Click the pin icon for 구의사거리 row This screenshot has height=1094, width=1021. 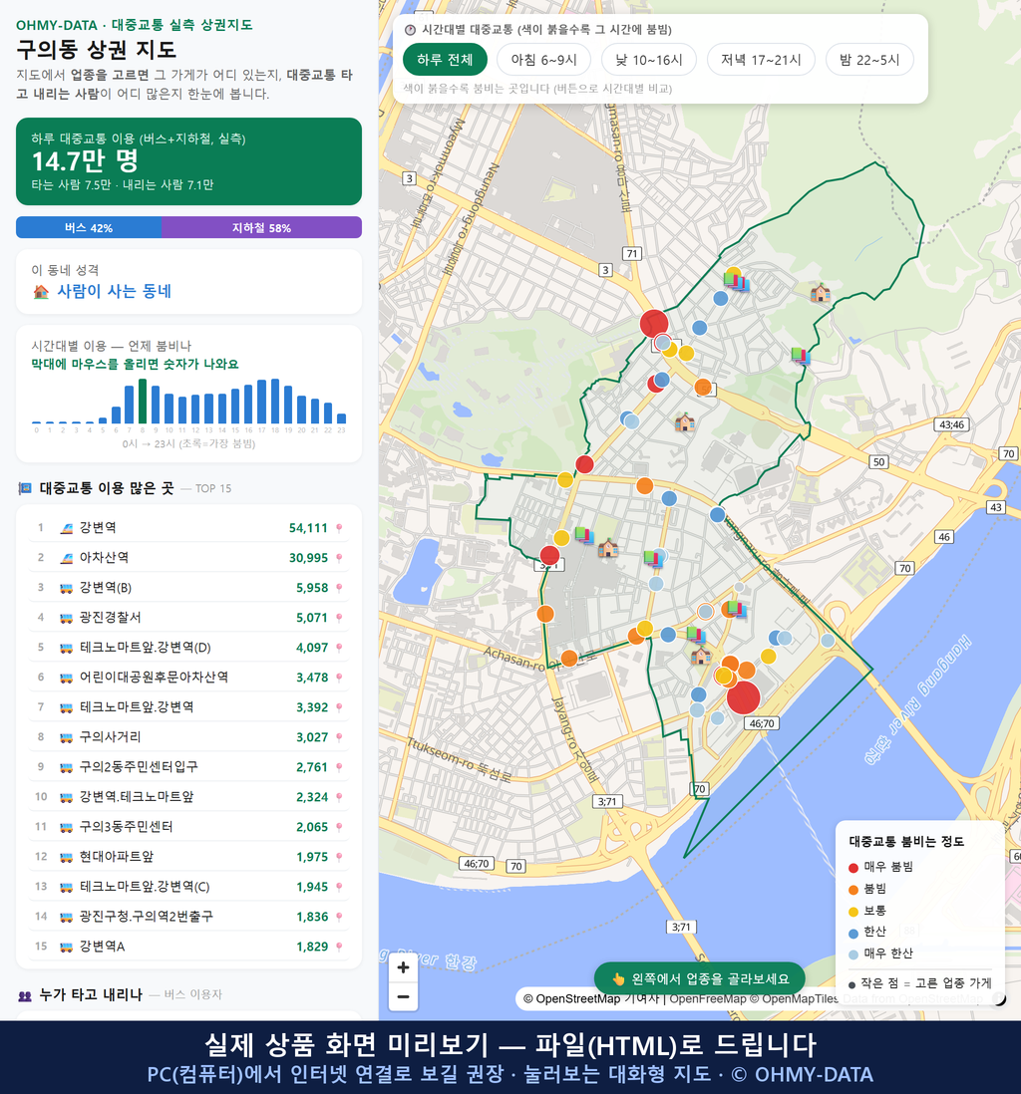[x=339, y=737]
